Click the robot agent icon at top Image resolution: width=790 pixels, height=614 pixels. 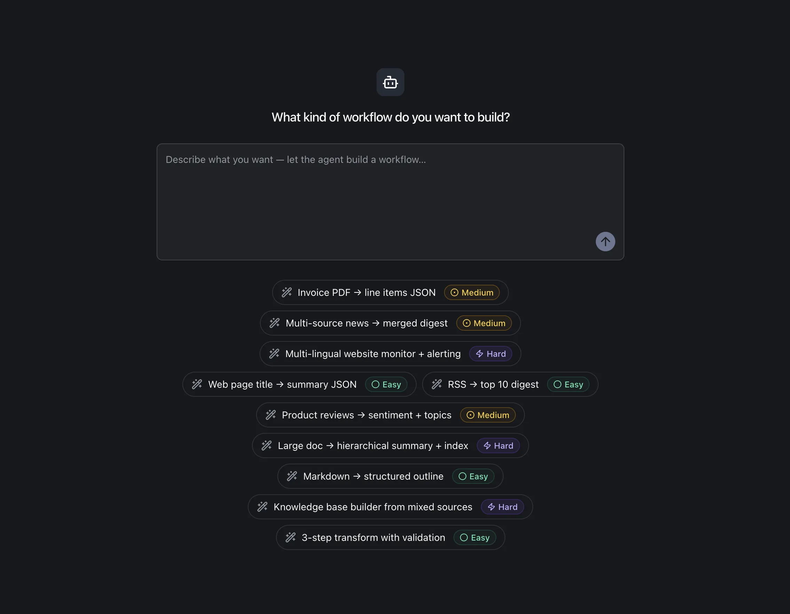tap(390, 82)
